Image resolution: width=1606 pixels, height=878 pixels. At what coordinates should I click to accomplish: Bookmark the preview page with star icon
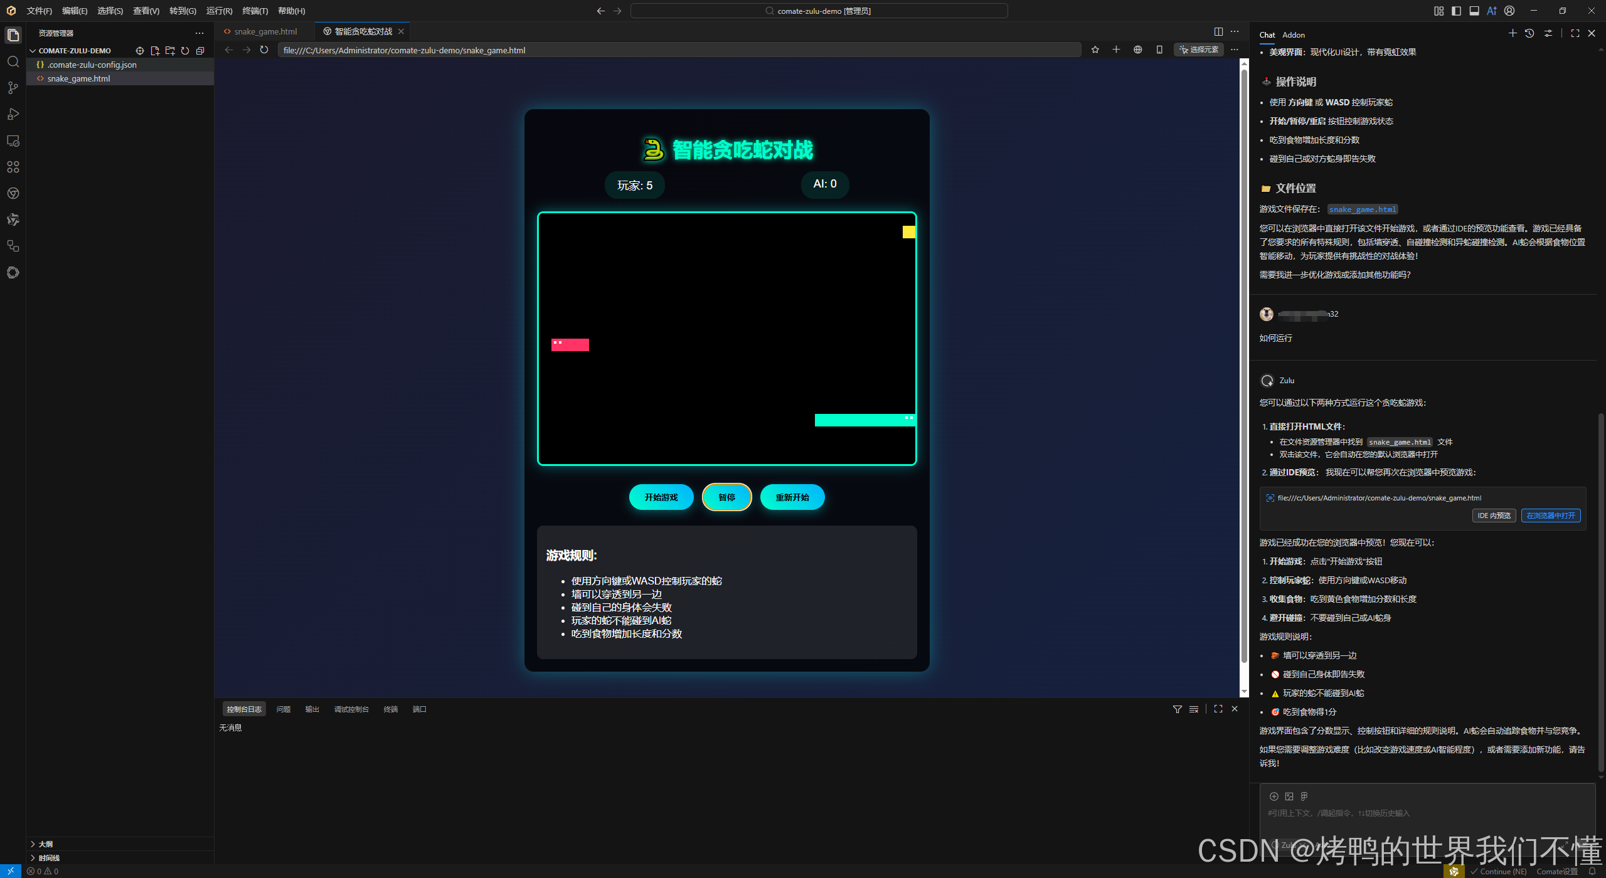click(x=1095, y=50)
